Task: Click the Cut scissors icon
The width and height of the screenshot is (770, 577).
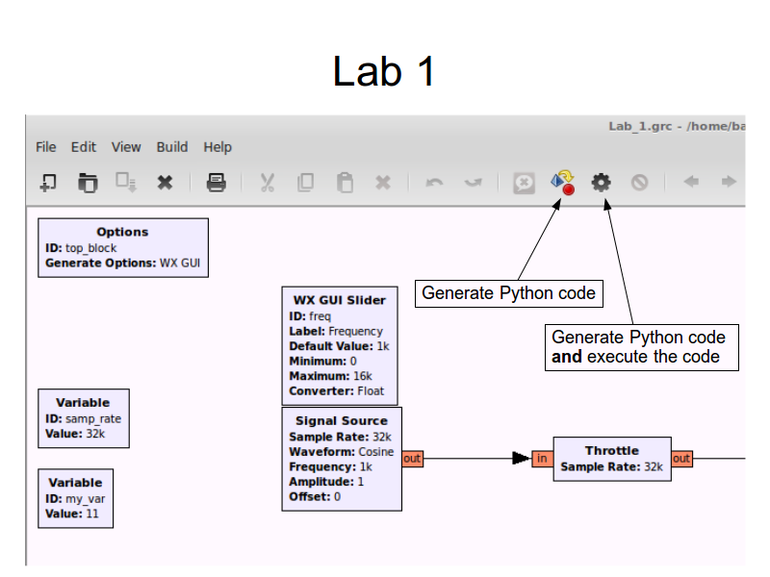Action: [x=268, y=182]
